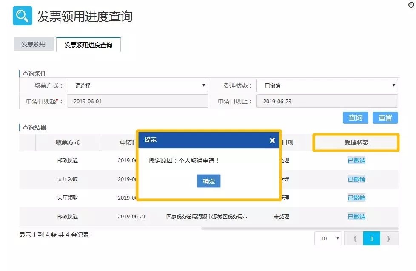Switch to the 发票领用 tab
The height and width of the screenshot is (271, 416).
click(34, 44)
